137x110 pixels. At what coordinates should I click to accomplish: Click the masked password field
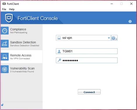point(87,60)
